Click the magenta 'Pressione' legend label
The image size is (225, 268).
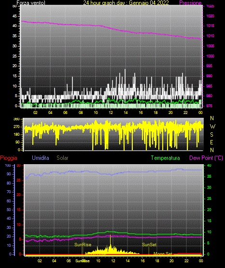[x=190, y=3]
